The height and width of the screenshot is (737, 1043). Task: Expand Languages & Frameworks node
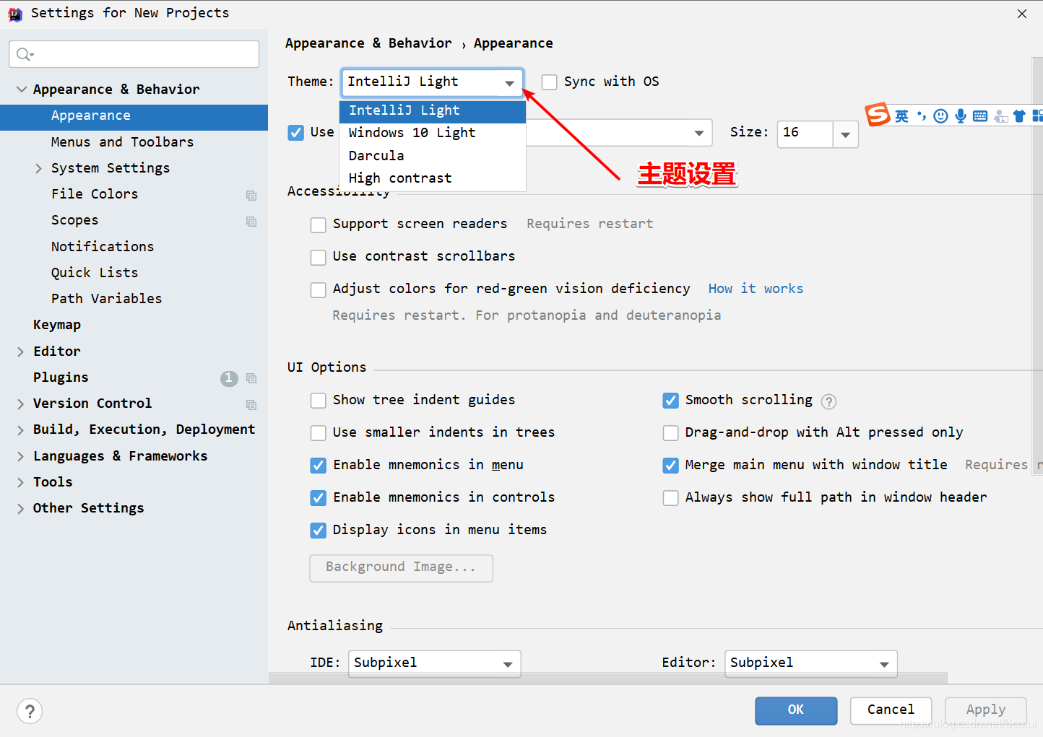(20, 456)
